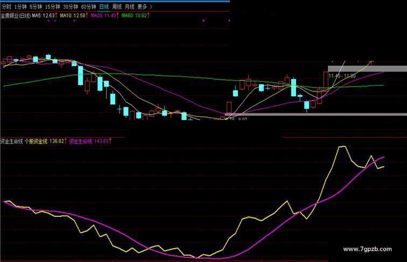Click the red arrow after 136.82

pos(66,141)
